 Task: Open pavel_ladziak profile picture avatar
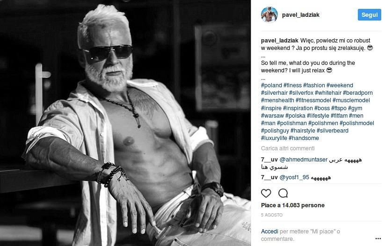pos(269,14)
